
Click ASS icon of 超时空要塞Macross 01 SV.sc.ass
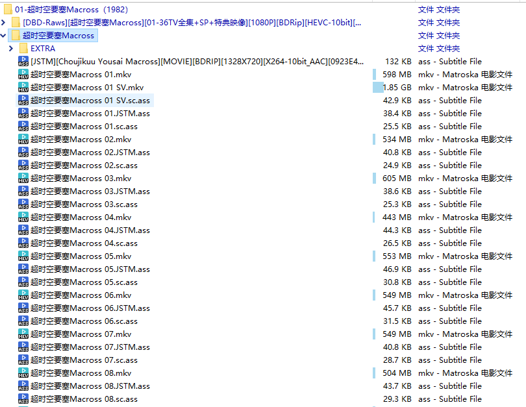tap(23, 100)
